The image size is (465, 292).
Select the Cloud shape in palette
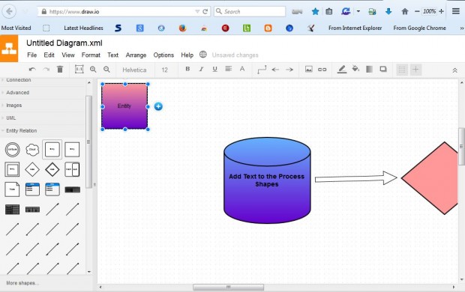[x=32, y=150]
